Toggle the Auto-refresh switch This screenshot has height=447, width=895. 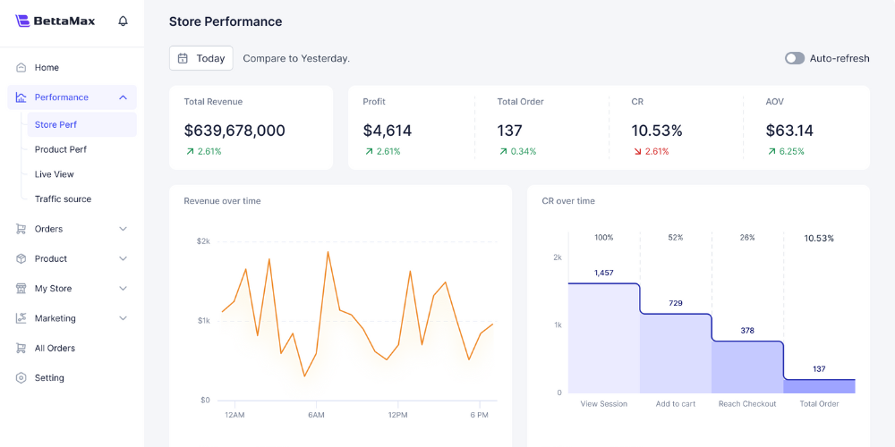[x=794, y=58]
